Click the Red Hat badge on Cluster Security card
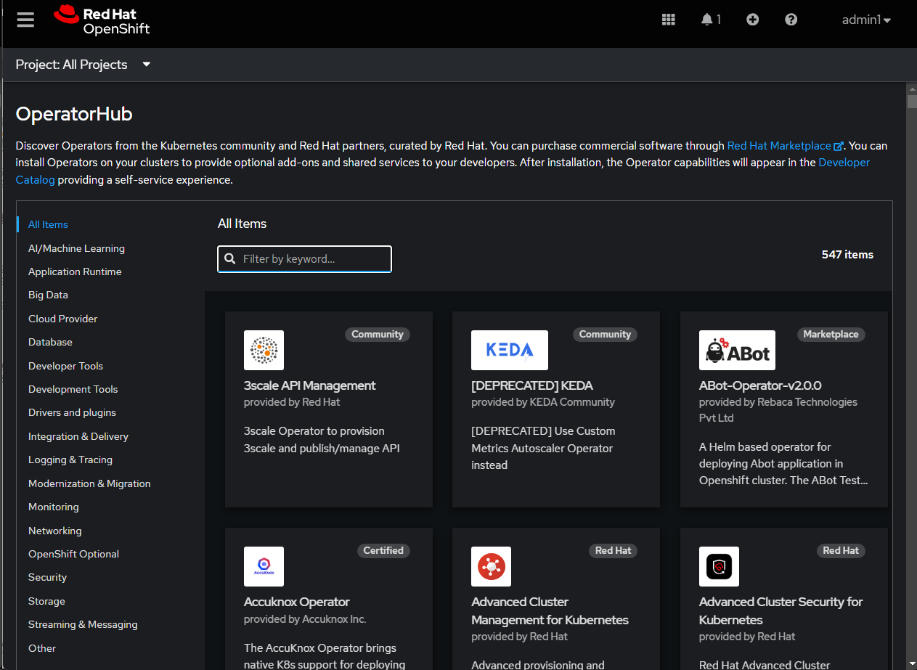The width and height of the screenshot is (917, 670). 841,551
